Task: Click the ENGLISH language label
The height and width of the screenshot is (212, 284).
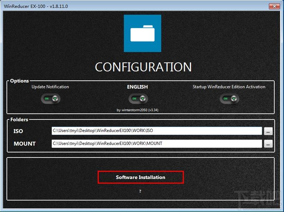Action: (137, 87)
